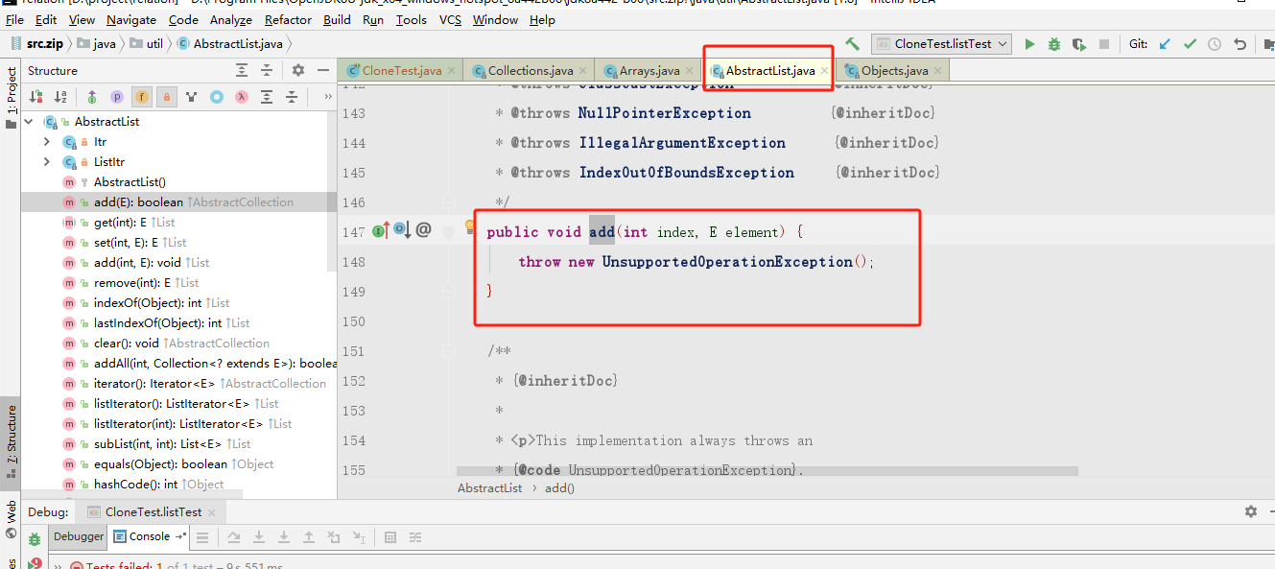
Task: Click AbstractList in editor bottom breadcrumb
Action: pyautogui.click(x=489, y=488)
